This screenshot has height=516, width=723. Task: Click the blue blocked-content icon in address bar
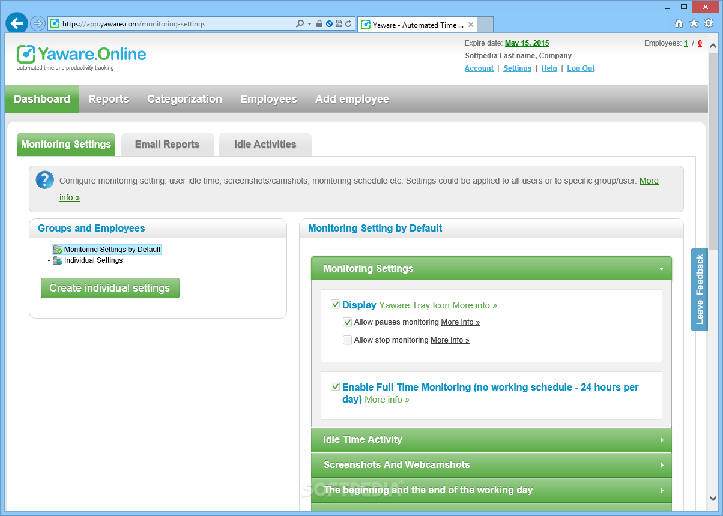tap(329, 24)
